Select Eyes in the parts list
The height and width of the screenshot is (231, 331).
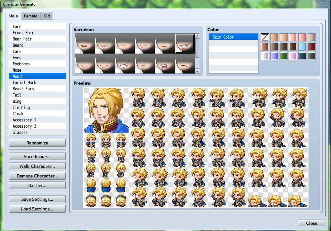point(37,58)
